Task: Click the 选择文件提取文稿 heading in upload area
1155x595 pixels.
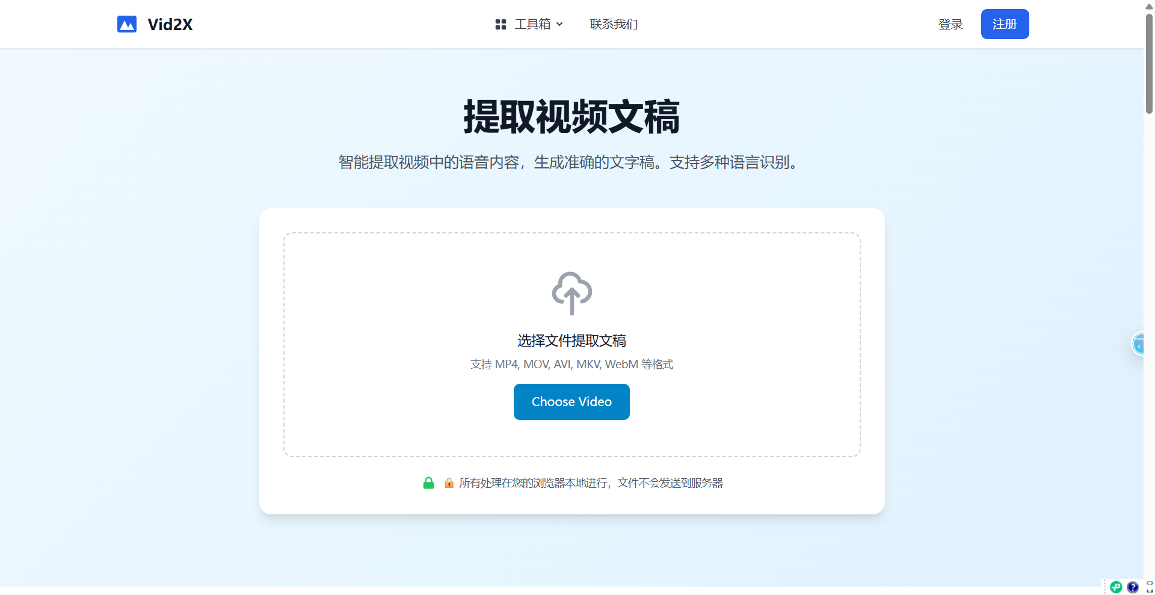Action: 571,341
